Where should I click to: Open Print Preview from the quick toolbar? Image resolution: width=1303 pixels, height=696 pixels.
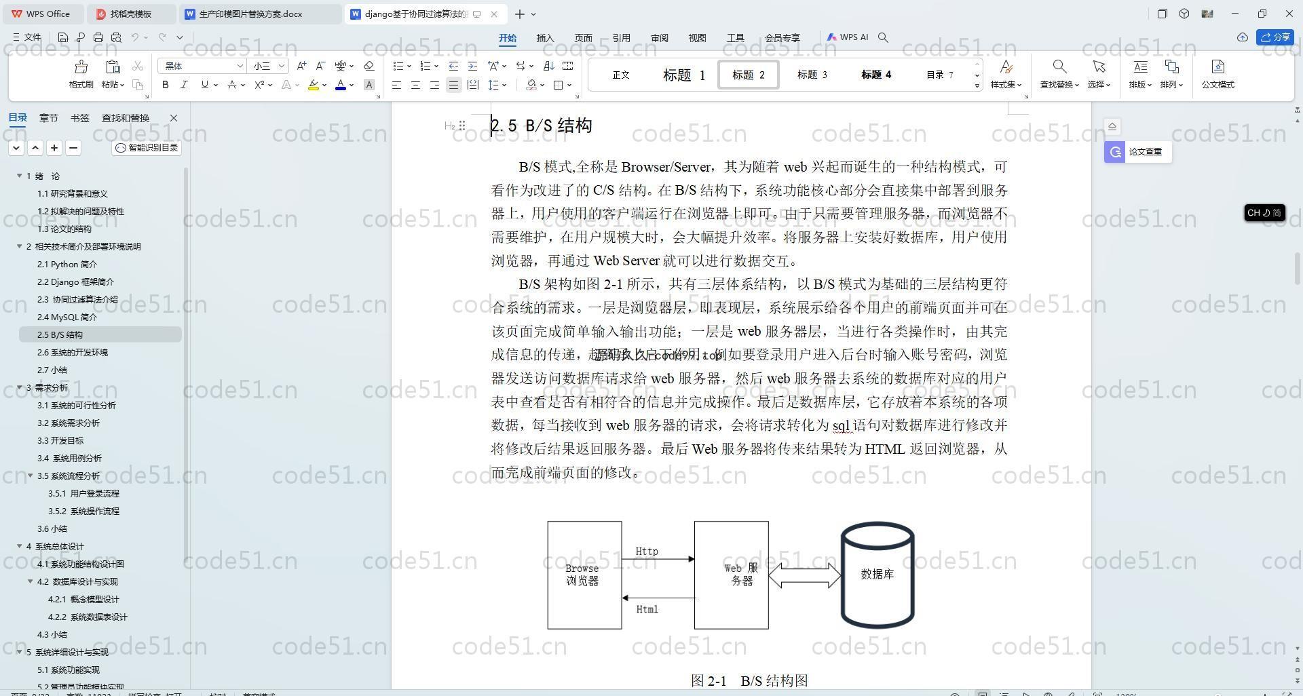[x=116, y=37]
